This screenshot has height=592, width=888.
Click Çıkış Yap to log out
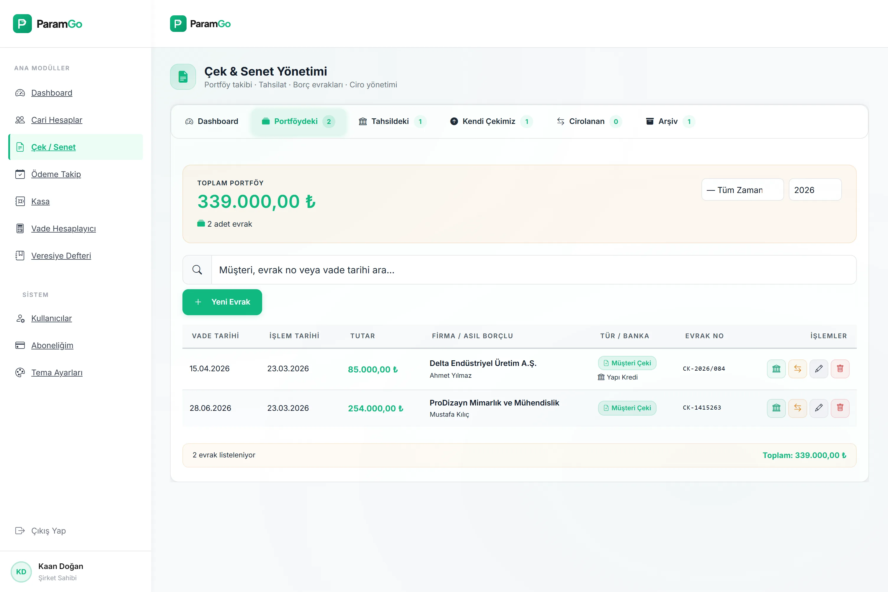point(48,530)
